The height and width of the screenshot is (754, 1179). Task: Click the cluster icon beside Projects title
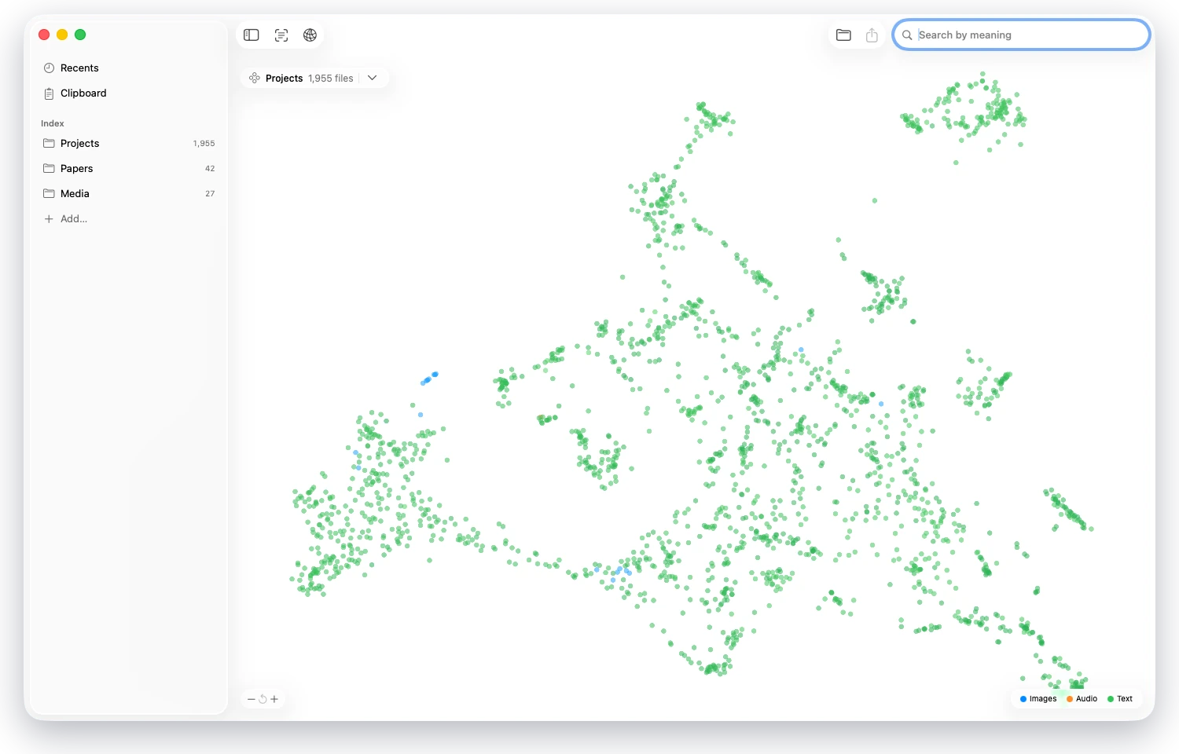pyautogui.click(x=255, y=78)
